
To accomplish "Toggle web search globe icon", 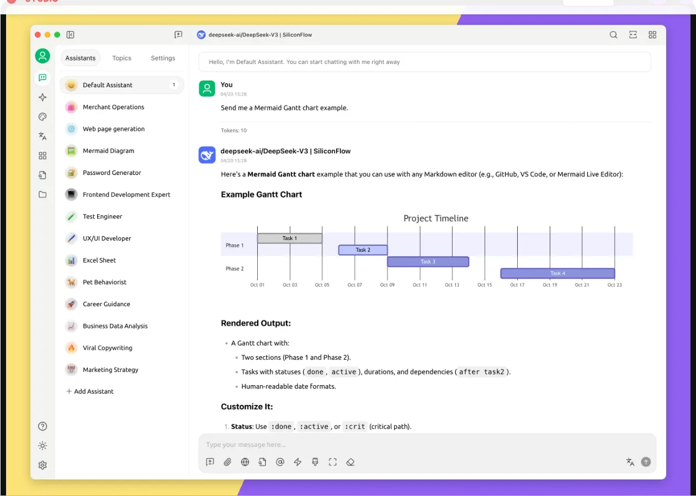I will tap(245, 462).
